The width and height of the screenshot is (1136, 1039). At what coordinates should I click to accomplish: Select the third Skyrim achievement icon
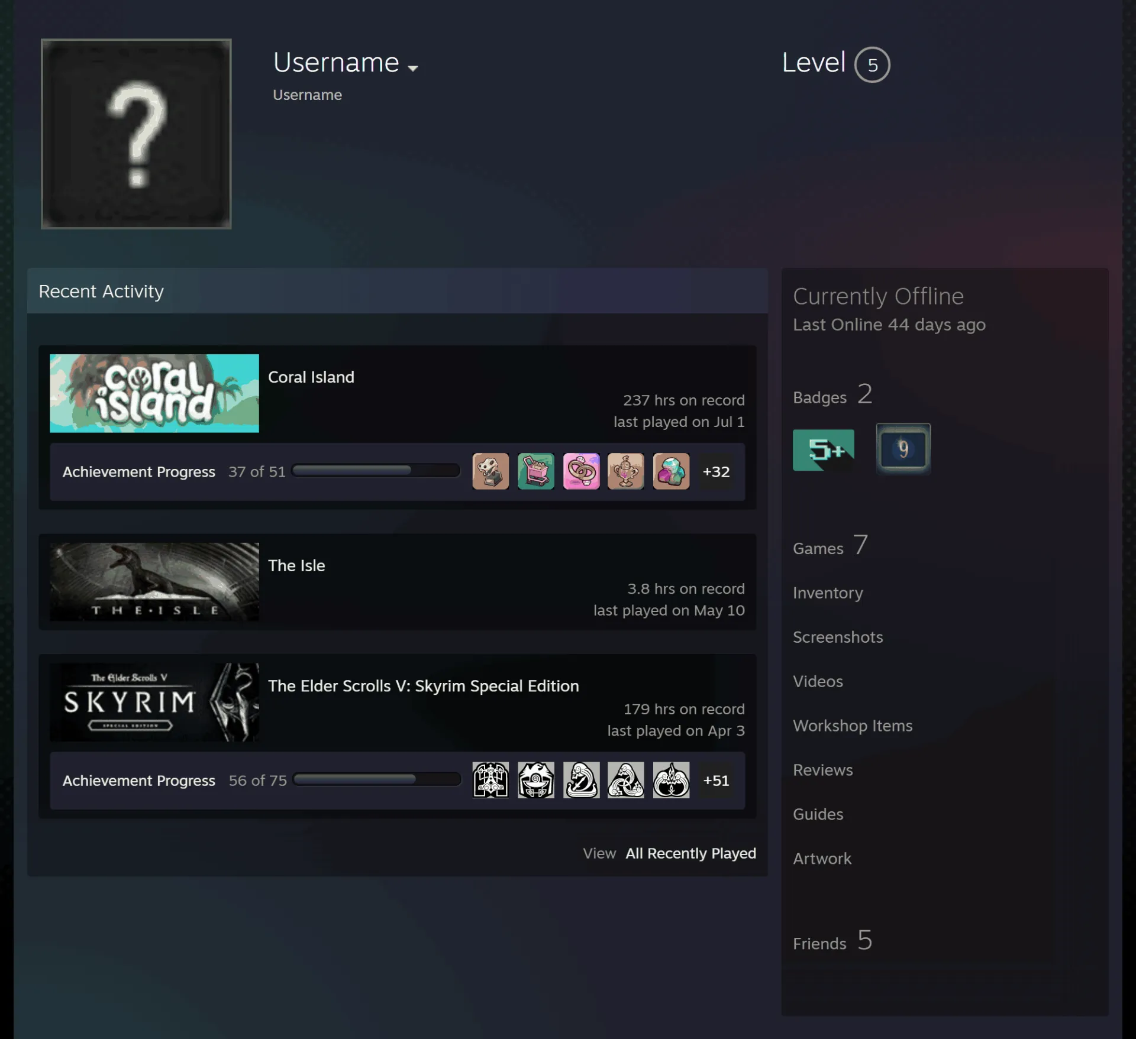click(581, 780)
